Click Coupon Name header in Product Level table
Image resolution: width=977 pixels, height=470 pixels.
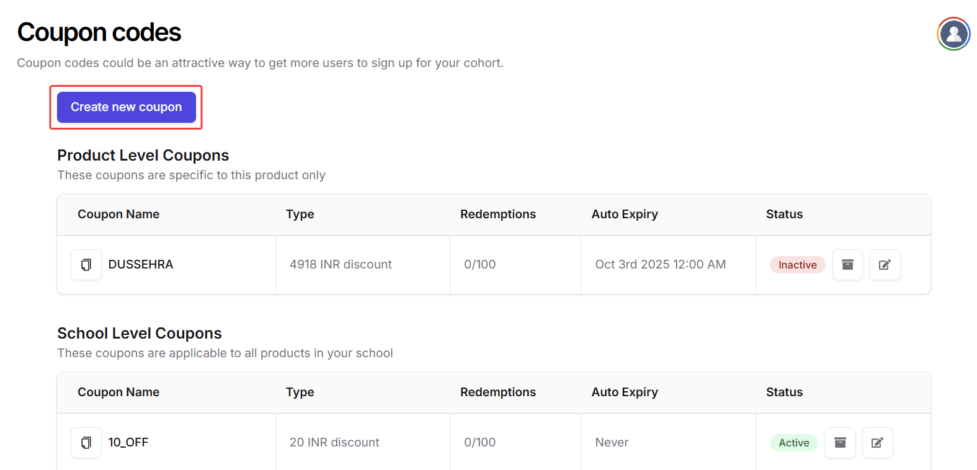coord(118,215)
